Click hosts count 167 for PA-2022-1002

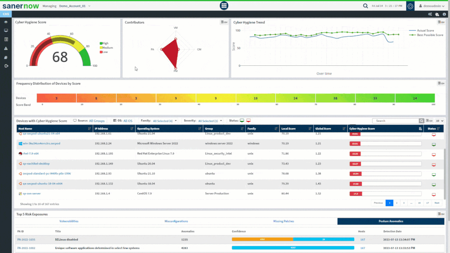pyautogui.click(x=362, y=248)
